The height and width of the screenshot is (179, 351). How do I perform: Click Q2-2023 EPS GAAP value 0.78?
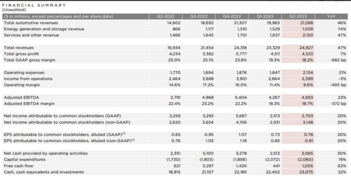click(x=309, y=135)
